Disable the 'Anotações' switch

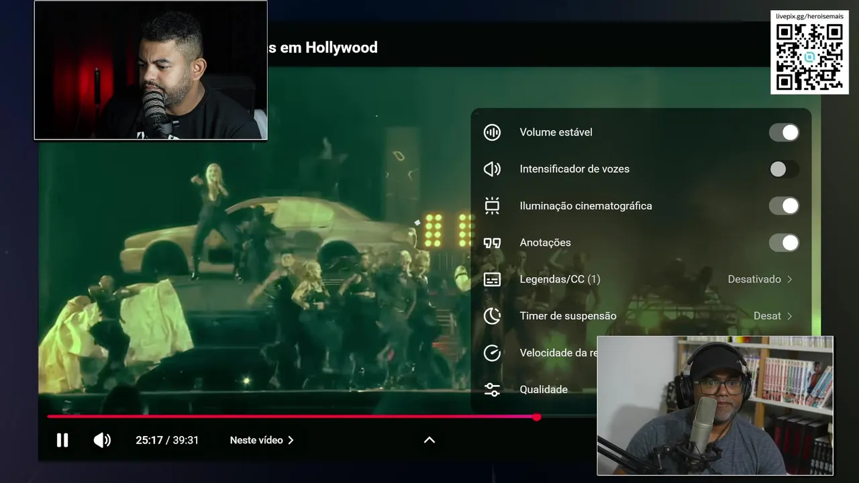[x=784, y=242]
